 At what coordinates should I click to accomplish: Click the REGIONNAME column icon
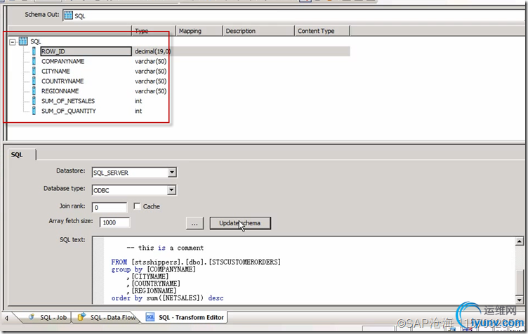(34, 91)
